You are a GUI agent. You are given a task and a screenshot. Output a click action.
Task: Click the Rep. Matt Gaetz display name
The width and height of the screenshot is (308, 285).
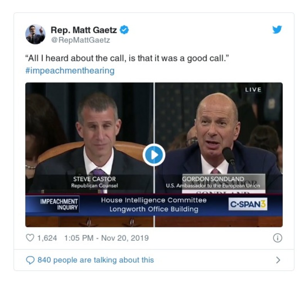pyautogui.click(x=84, y=30)
